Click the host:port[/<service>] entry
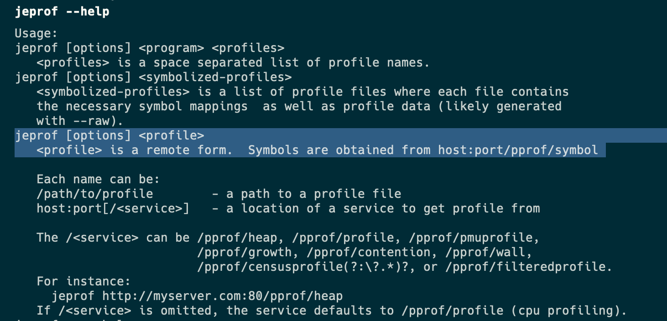This screenshot has height=321, width=667. click(x=112, y=208)
